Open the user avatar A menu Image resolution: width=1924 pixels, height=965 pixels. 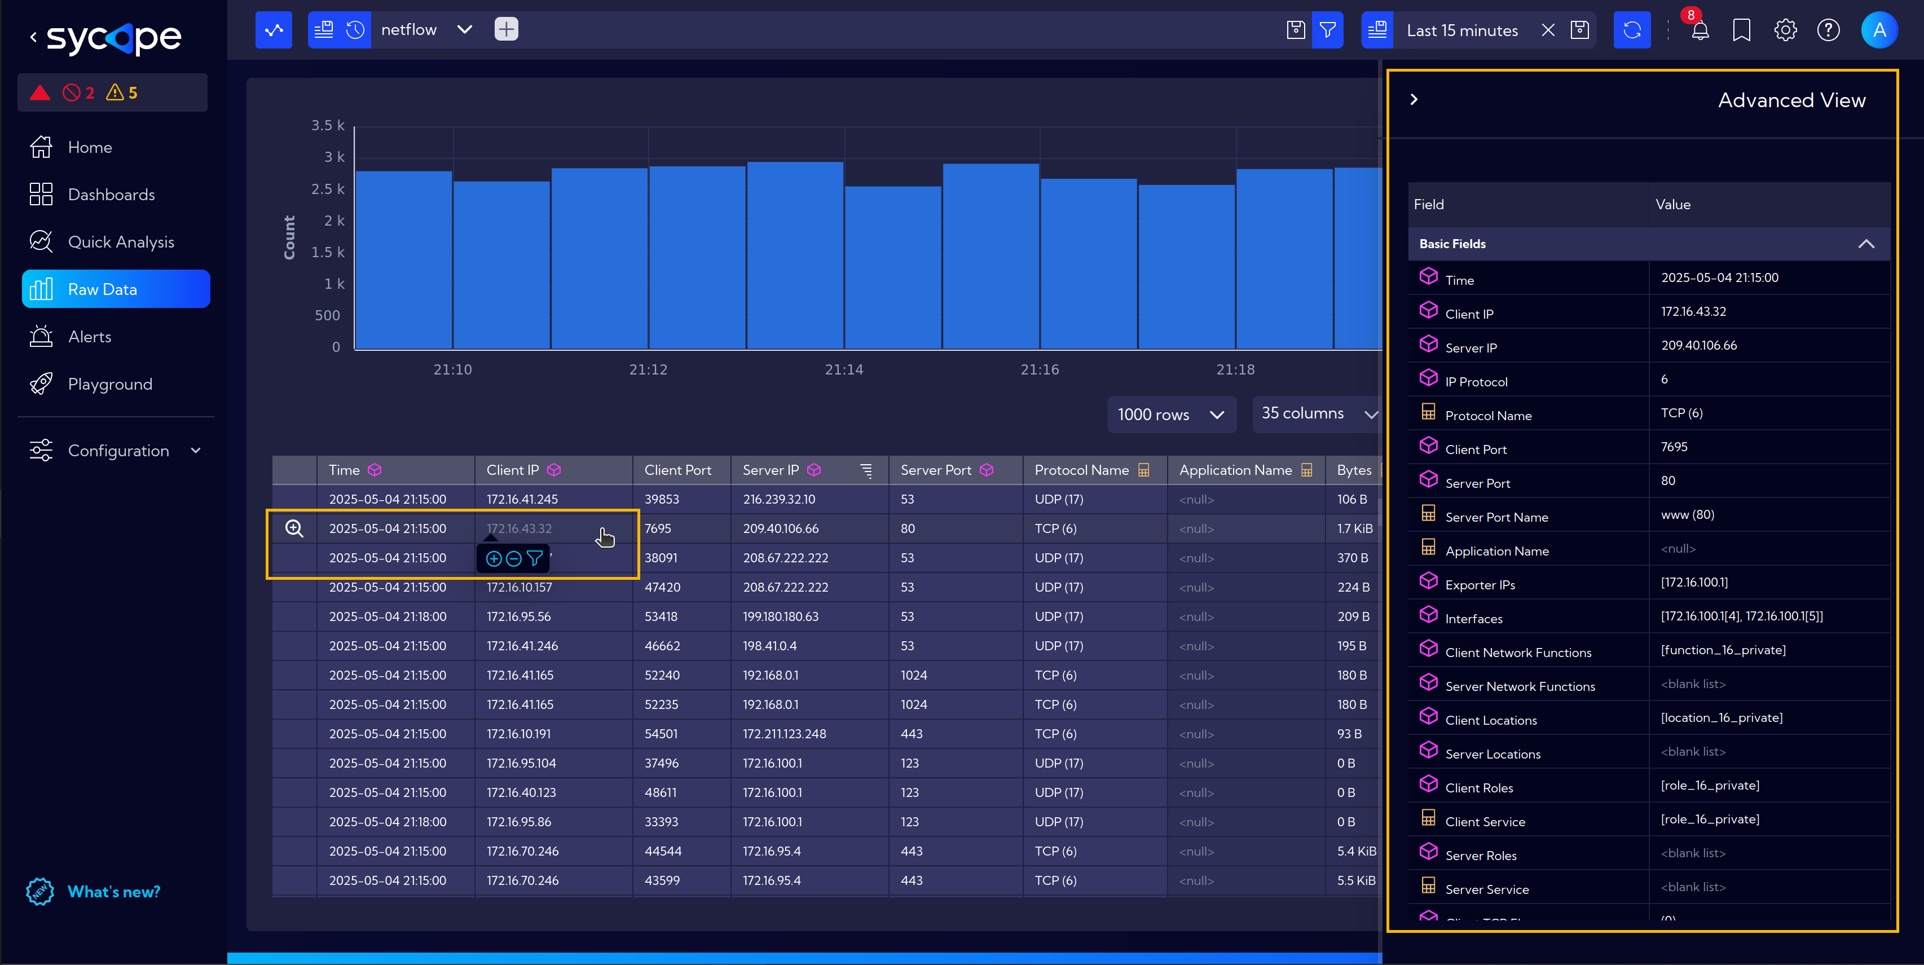(x=1879, y=30)
